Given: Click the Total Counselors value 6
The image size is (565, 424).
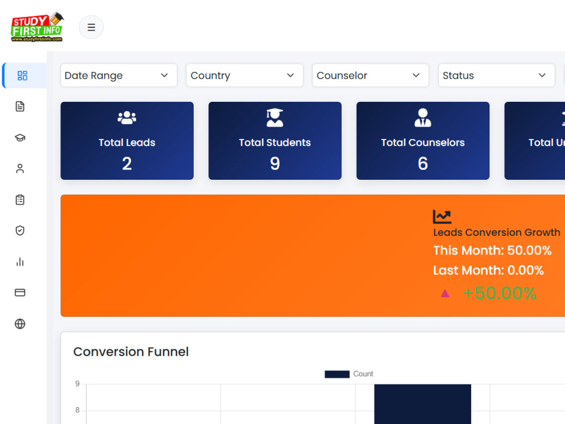Looking at the screenshot, I should tap(423, 164).
